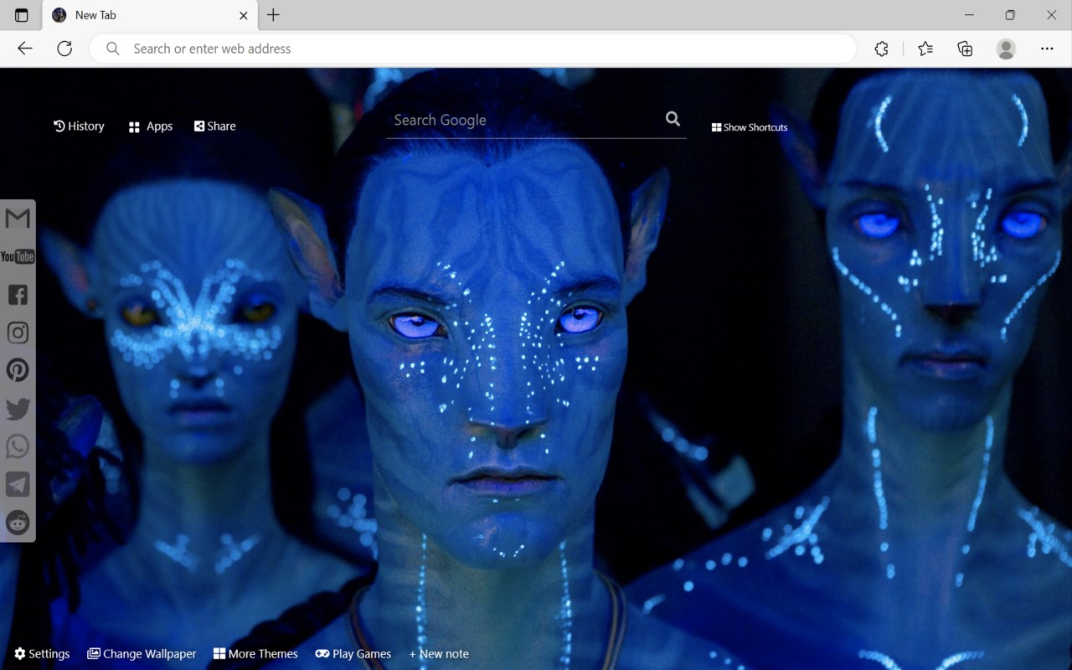Open the Apps menu
The width and height of the screenshot is (1072, 670).
click(x=151, y=126)
